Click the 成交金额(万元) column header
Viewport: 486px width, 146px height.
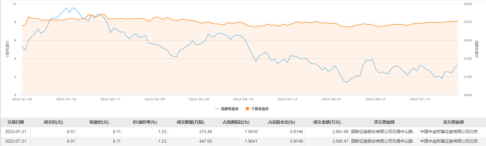click(327, 122)
